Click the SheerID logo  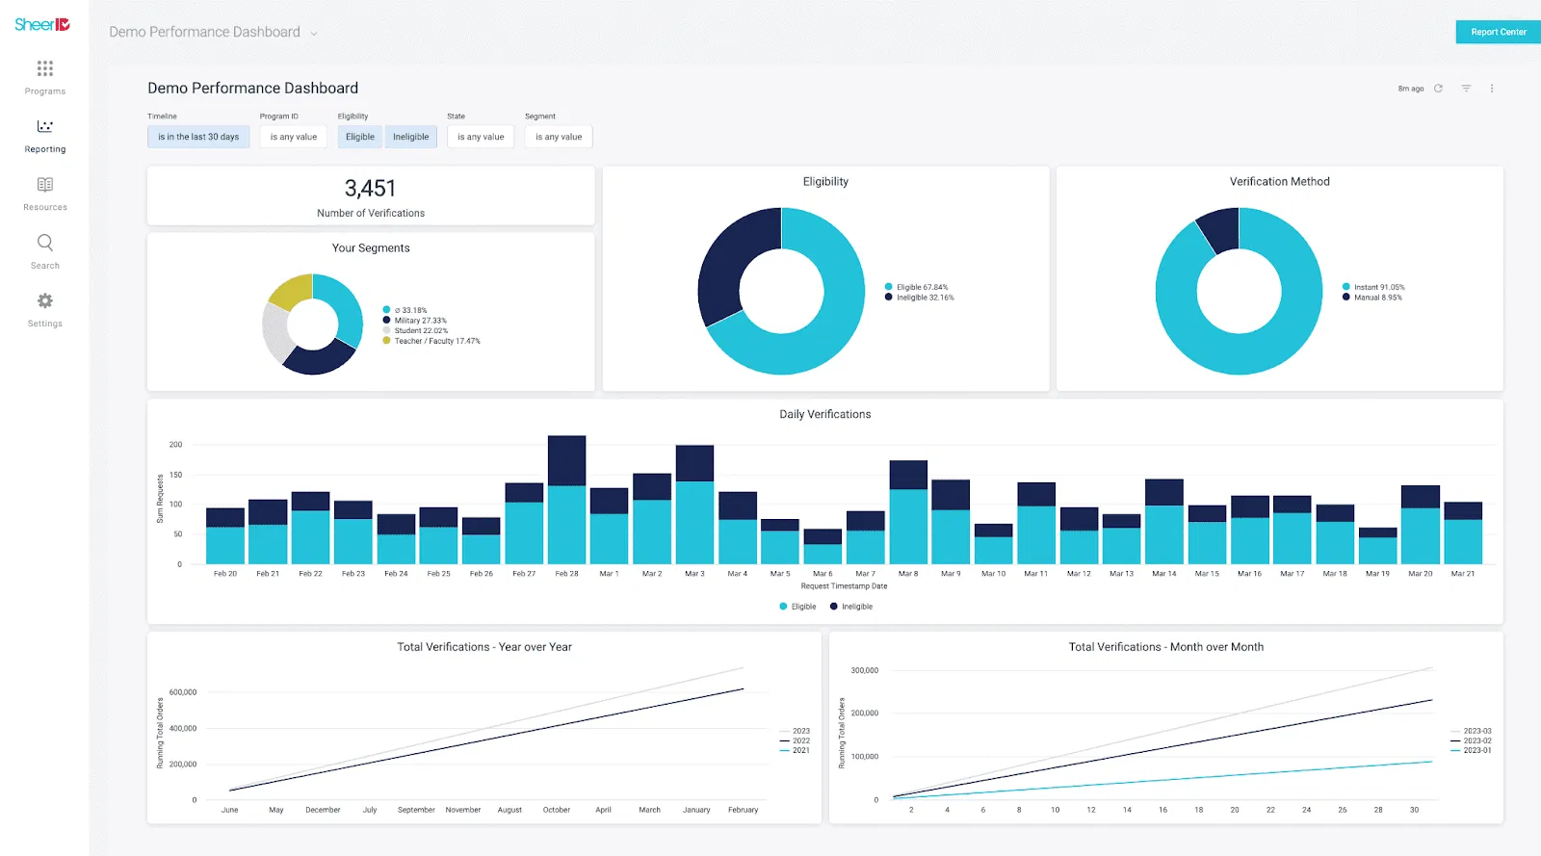42,24
